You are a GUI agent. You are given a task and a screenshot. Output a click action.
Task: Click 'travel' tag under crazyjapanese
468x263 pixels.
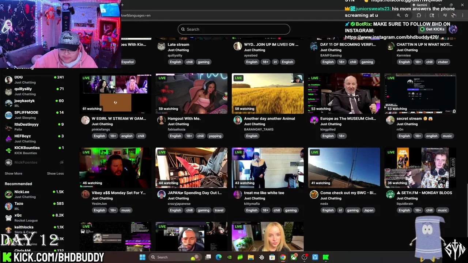coord(219,210)
